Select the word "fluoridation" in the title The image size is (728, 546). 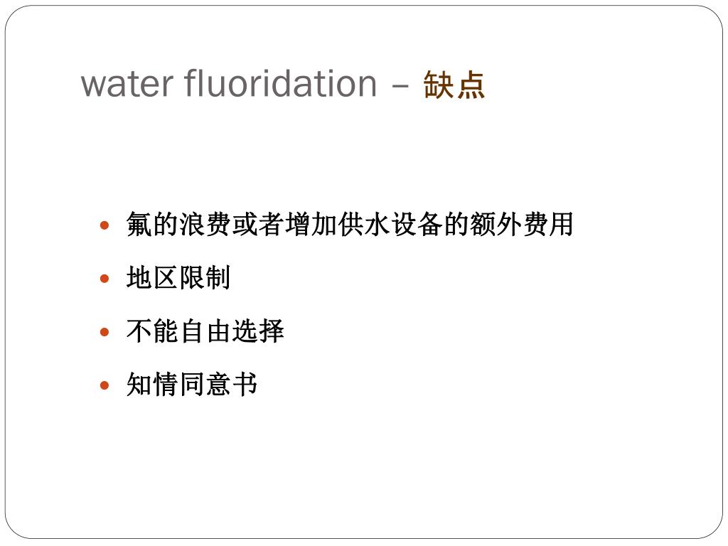(280, 84)
